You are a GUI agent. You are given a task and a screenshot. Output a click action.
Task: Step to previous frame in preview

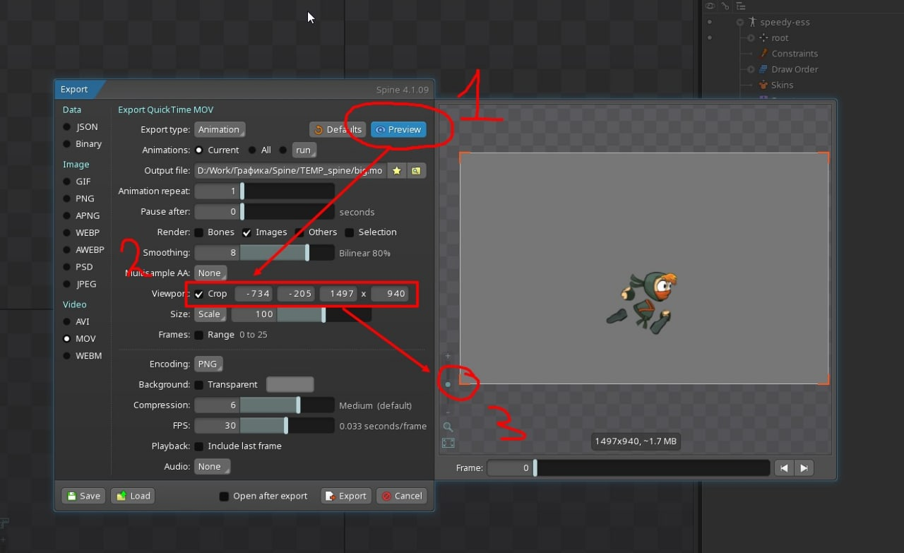(x=784, y=468)
